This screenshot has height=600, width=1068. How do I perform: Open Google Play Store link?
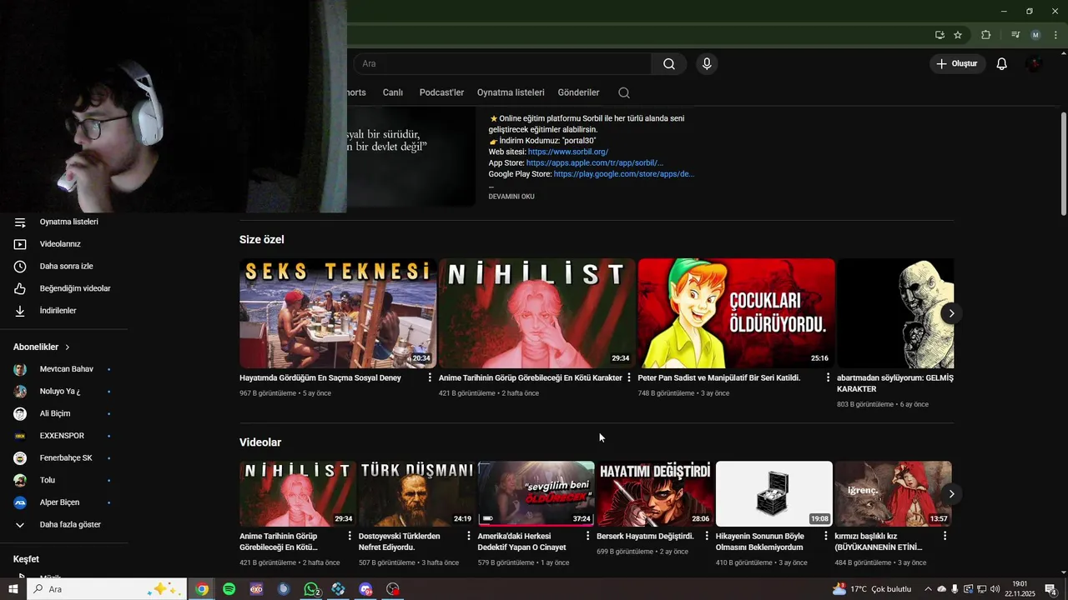624,174
